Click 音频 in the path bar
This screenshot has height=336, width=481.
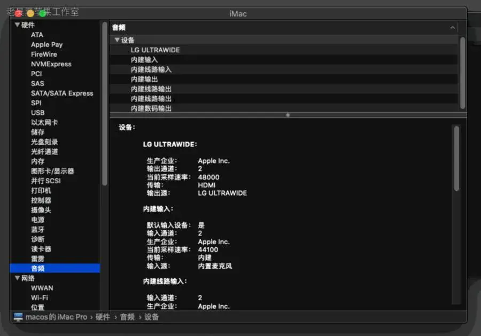point(127,317)
